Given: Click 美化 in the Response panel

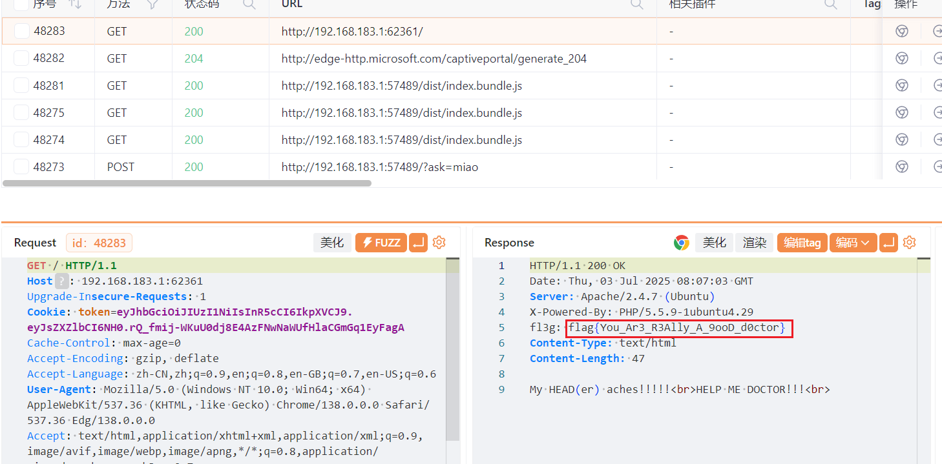Looking at the screenshot, I should coord(715,243).
